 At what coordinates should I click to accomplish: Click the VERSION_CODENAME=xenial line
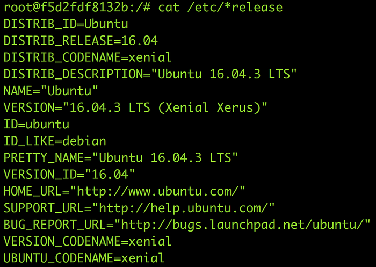[x=88, y=241]
